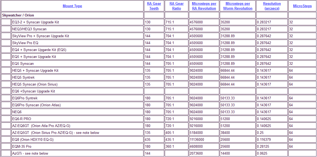The width and height of the screenshot is (317, 157).
Task: Click the 0.28125 resolution value
Action: [x=263, y=146]
